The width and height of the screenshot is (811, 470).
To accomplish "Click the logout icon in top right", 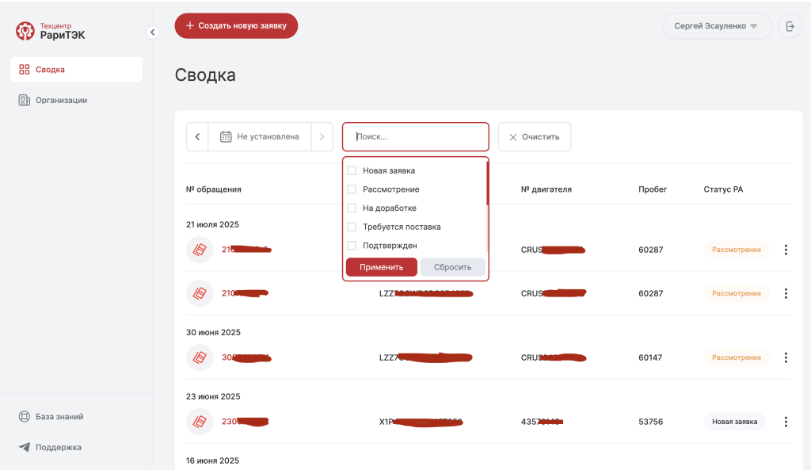I will (790, 26).
